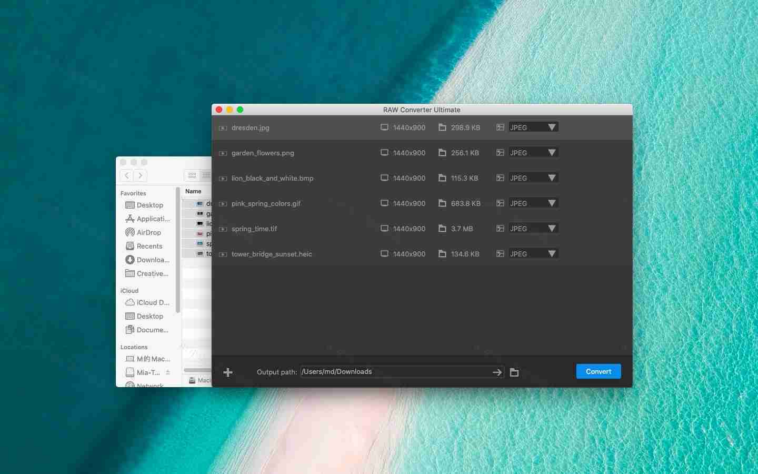758x474 pixels.
Task: Click the Recents icon in the Finder sidebar
Action: click(129, 246)
